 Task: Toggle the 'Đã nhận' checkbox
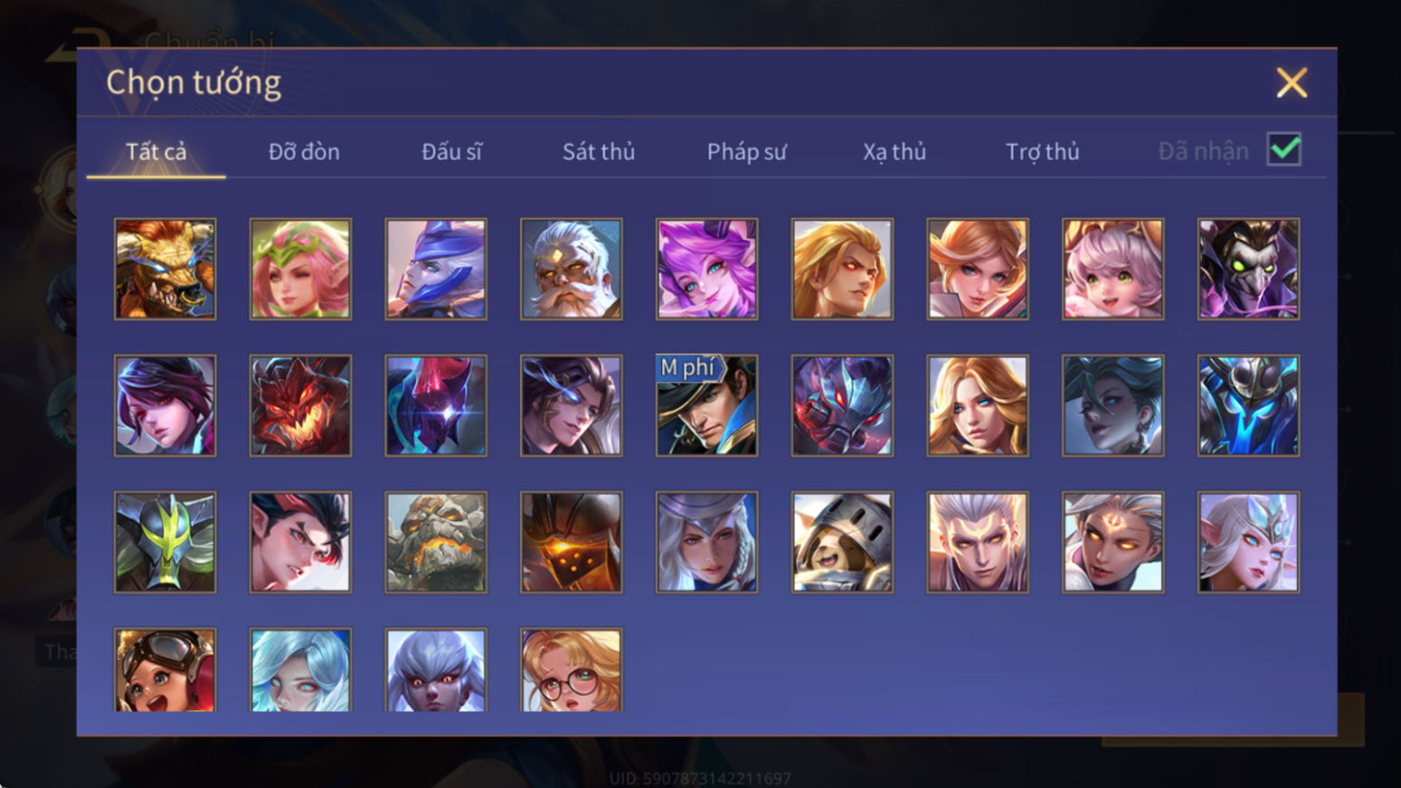pos(1283,149)
